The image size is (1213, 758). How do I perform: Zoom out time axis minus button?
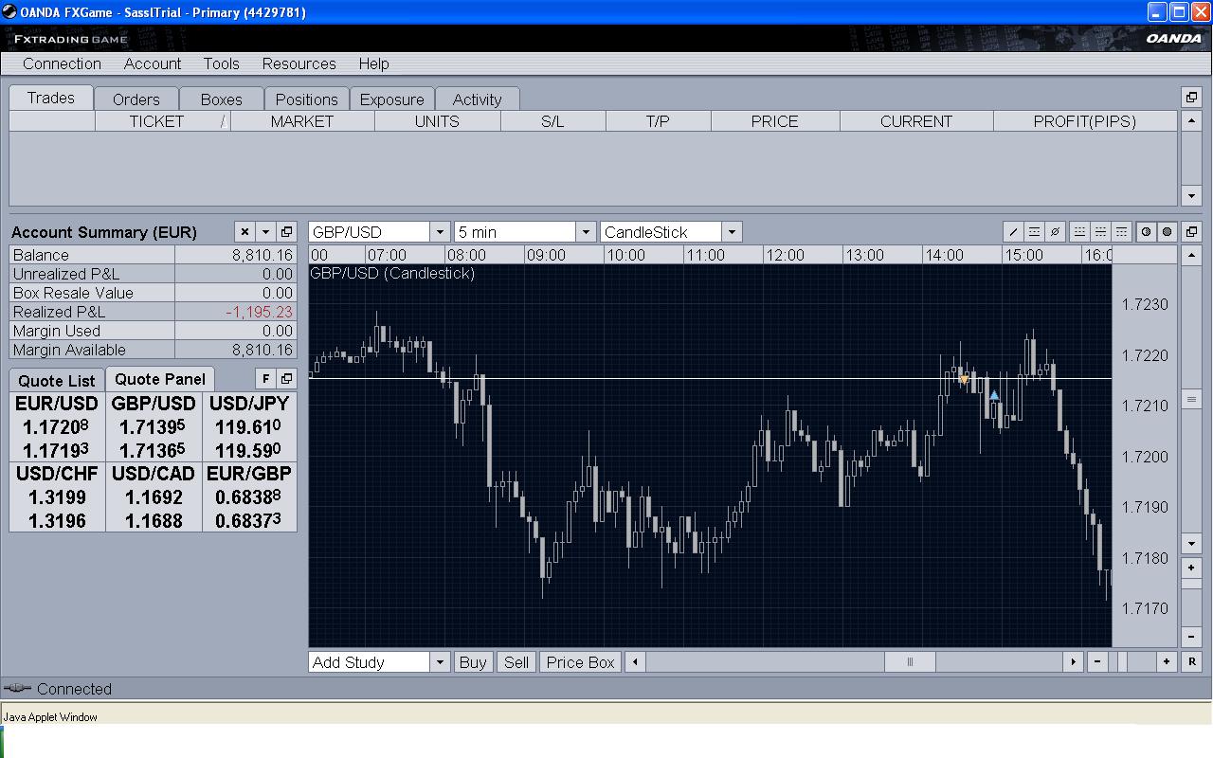[x=1097, y=662]
